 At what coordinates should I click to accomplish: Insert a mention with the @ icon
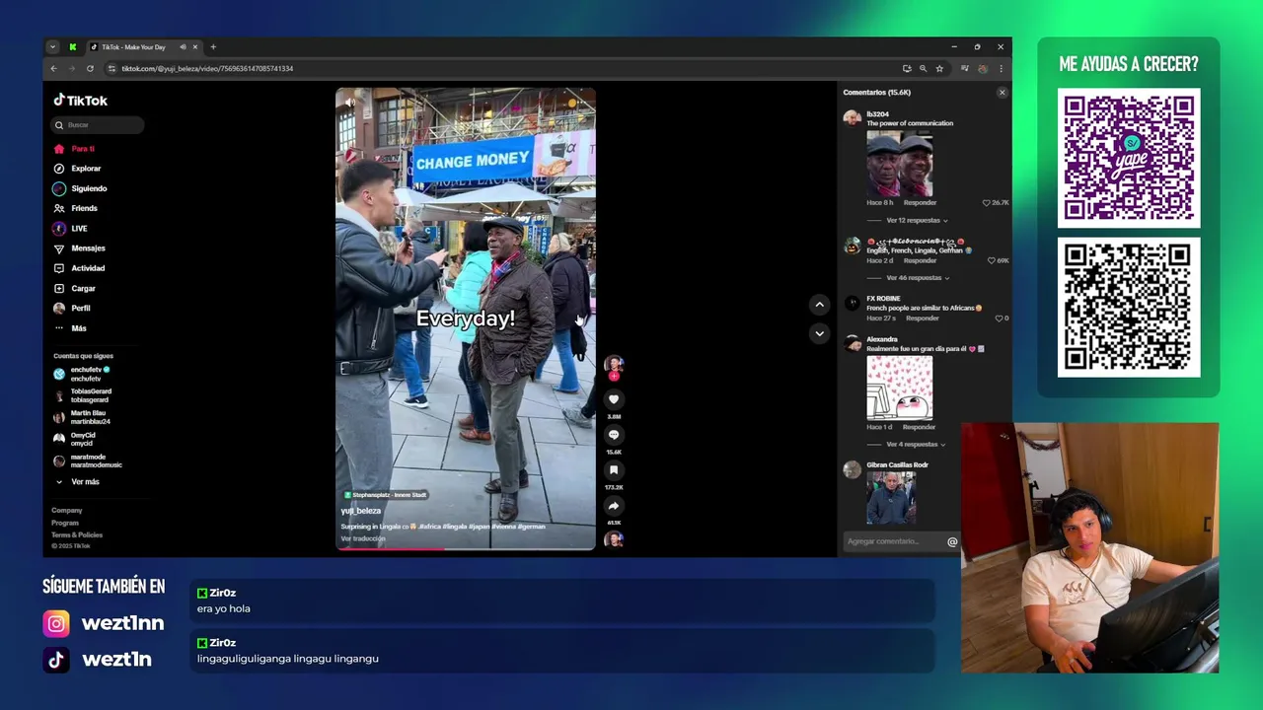point(952,541)
